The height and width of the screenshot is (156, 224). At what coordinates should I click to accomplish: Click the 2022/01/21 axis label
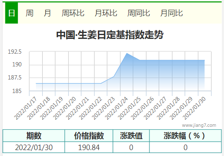click(77, 108)
